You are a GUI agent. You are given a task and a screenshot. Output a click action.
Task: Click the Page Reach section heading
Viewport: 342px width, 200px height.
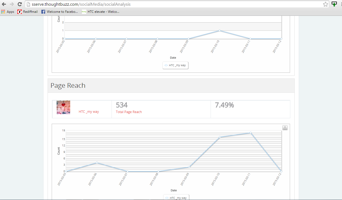[x=68, y=86]
